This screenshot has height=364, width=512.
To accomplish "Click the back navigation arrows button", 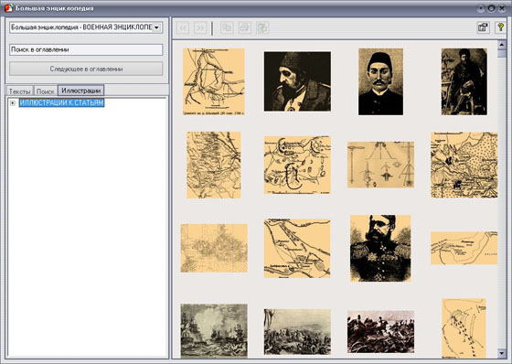I will click(183, 28).
